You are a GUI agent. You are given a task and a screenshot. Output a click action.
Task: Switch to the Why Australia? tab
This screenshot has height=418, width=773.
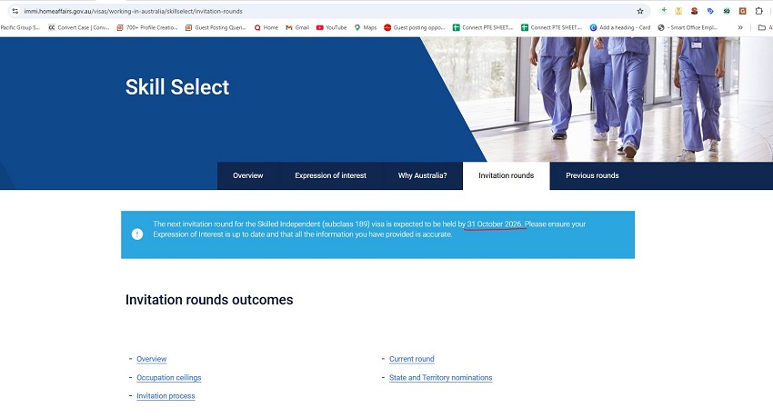click(x=423, y=175)
